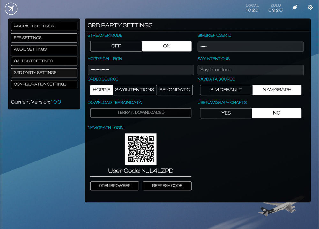Open Aircraft Settings page

[44, 26]
